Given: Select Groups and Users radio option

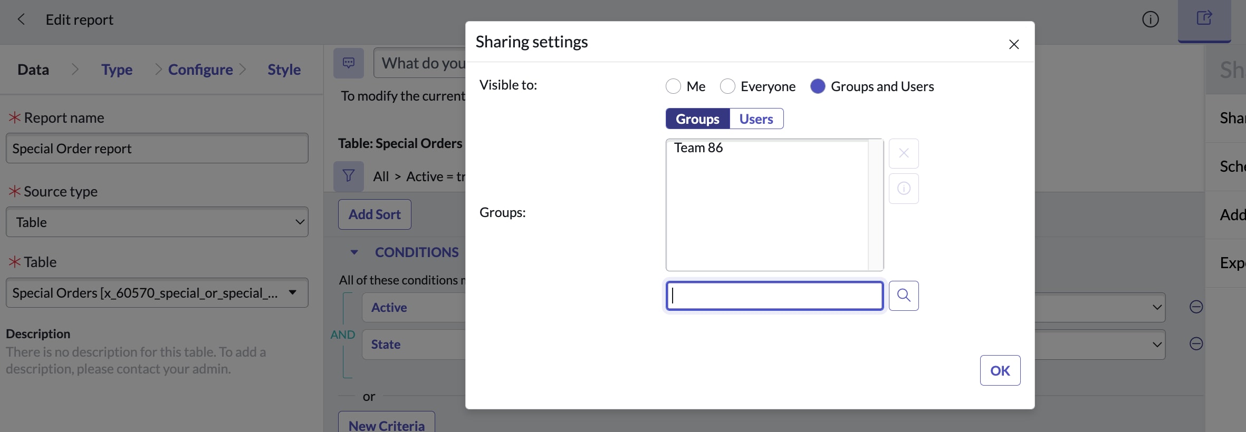Looking at the screenshot, I should tap(818, 86).
